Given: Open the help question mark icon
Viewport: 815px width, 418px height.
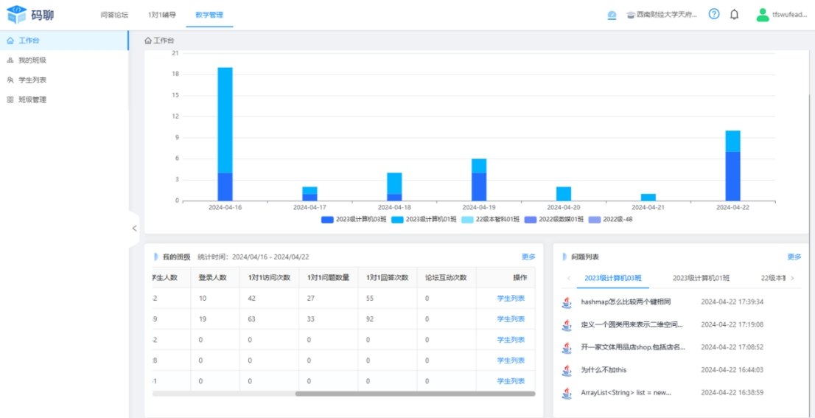Looking at the screenshot, I should pos(713,14).
